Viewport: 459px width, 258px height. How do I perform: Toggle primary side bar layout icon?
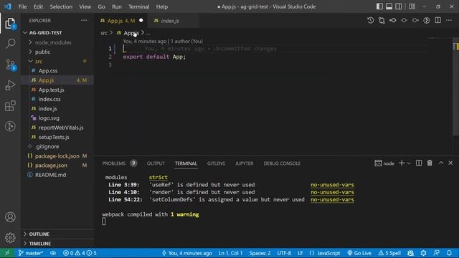379,6
